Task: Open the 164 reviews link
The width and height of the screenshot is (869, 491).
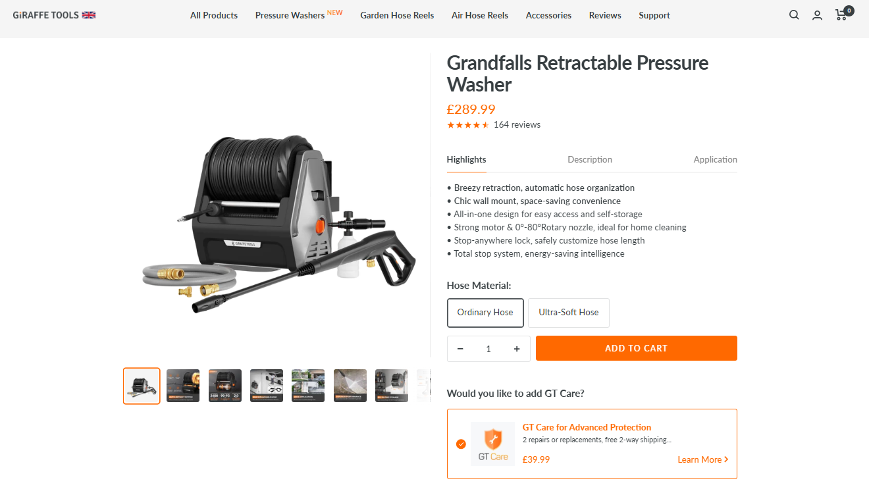Action: click(517, 125)
